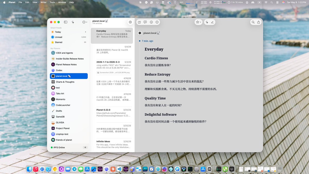Open the GameDB planet

(x=69, y=117)
